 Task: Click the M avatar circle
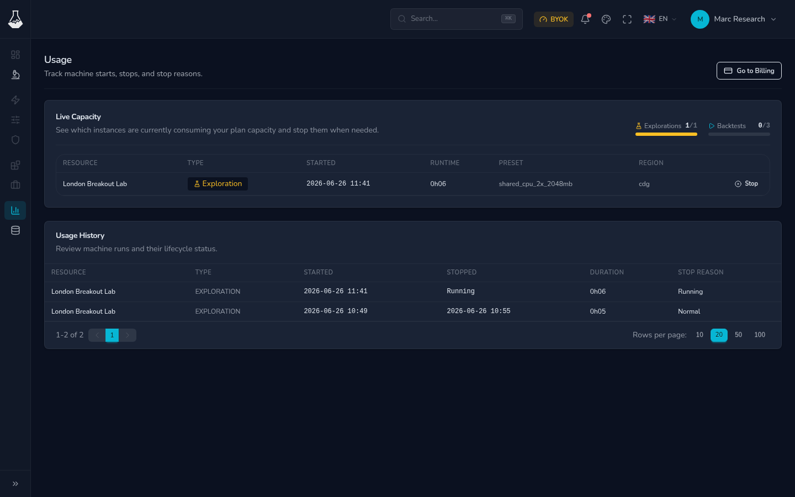699,19
